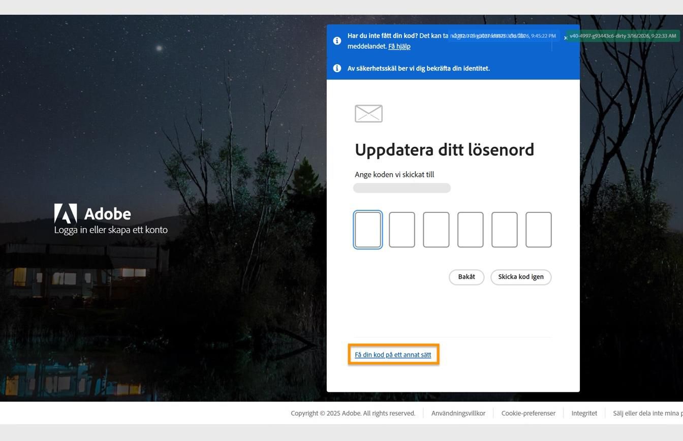Select the first verification code box
Viewport: 683px width, 441px height.
[x=368, y=229]
